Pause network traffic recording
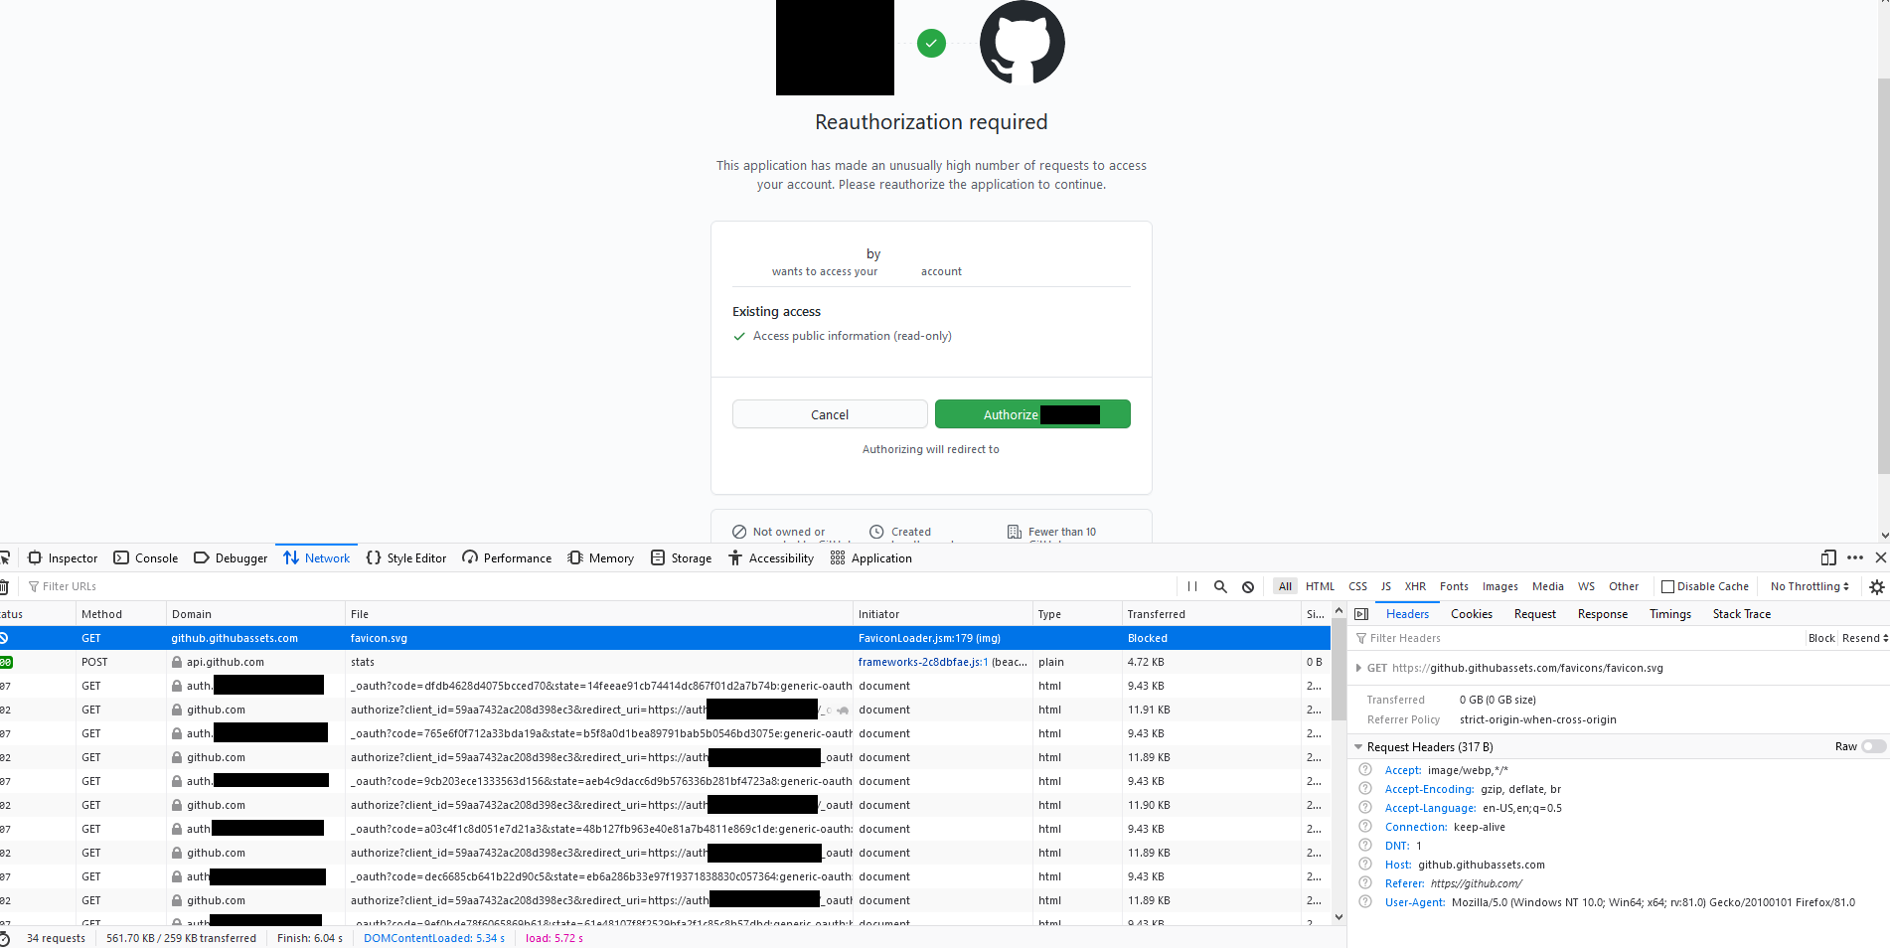The height and width of the screenshot is (948, 1890). (1191, 586)
